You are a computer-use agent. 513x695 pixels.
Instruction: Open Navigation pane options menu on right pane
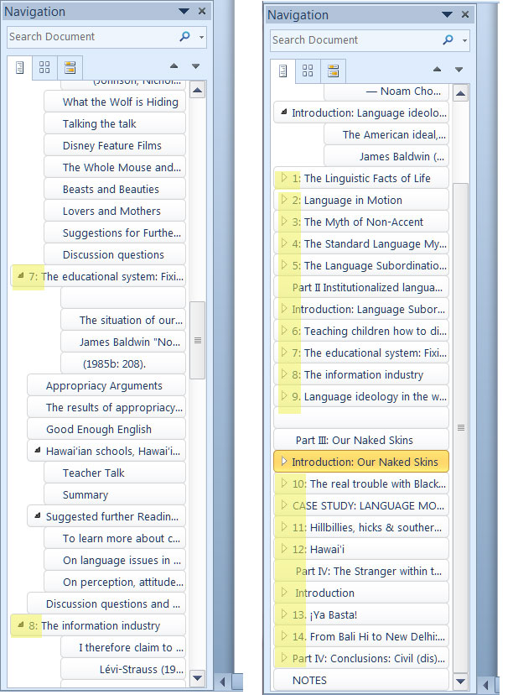click(447, 14)
